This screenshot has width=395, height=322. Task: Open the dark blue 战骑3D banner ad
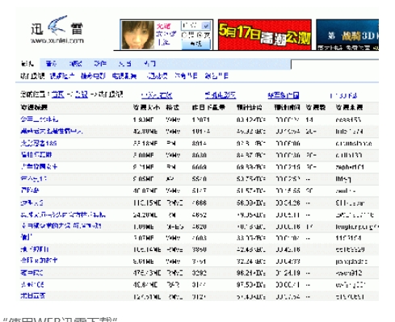(347, 35)
